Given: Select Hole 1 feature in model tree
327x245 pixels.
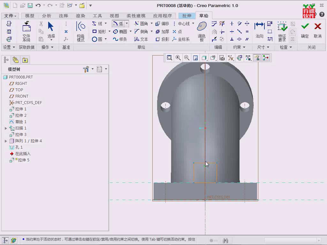Looking at the screenshot, I should 16,147.
